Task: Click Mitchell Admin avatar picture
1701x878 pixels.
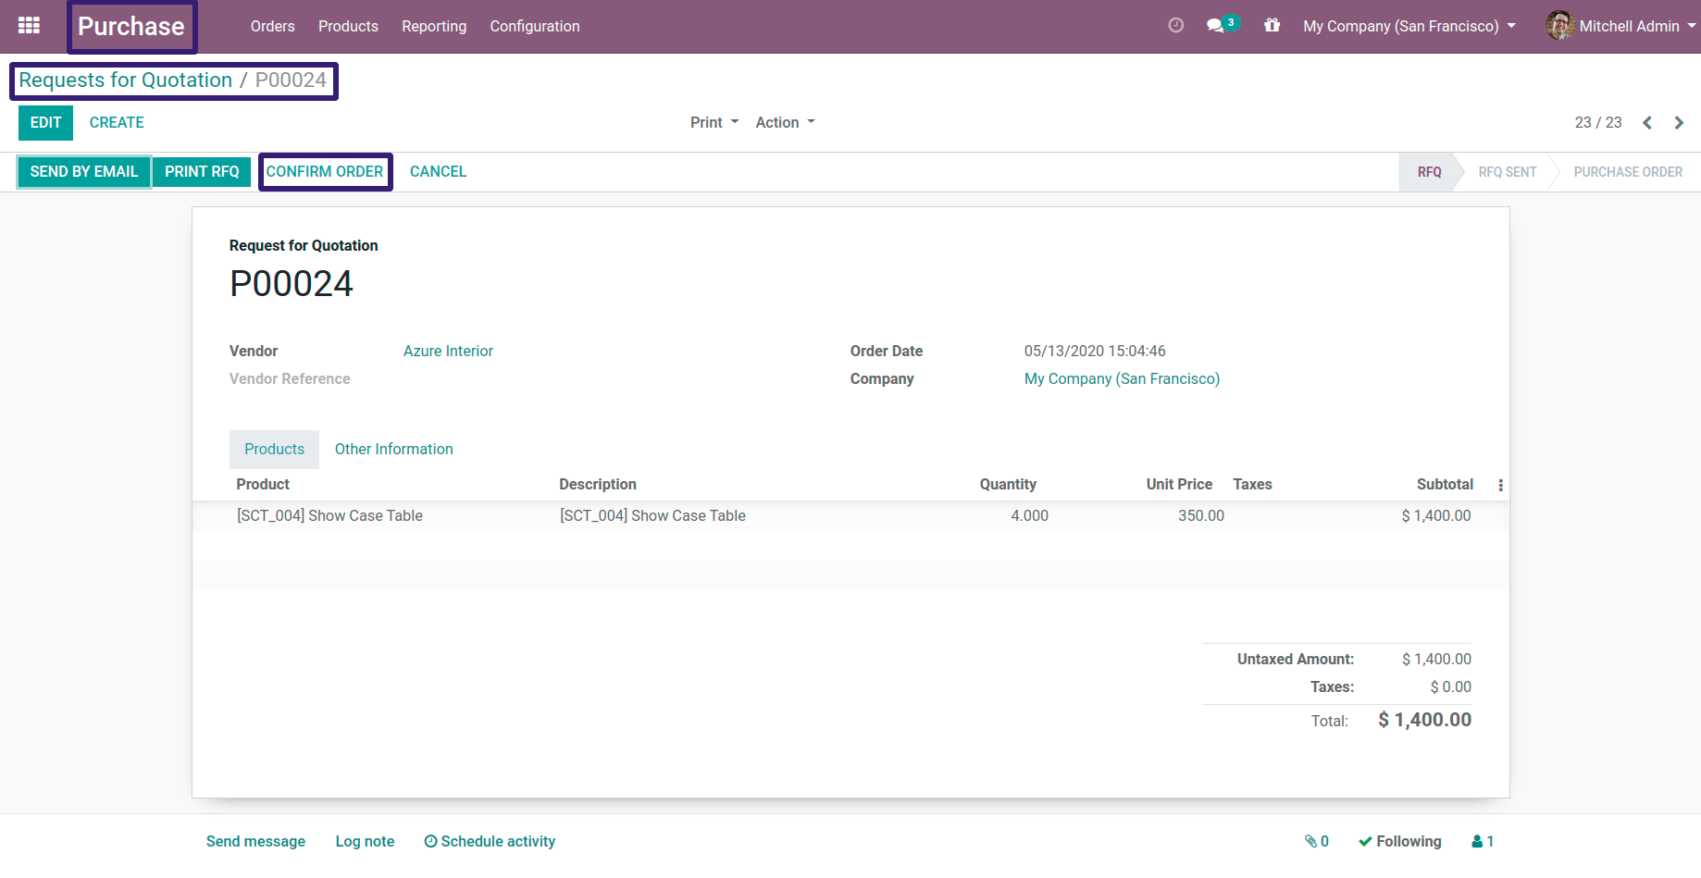Action: pyautogui.click(x=1560, y=26)
